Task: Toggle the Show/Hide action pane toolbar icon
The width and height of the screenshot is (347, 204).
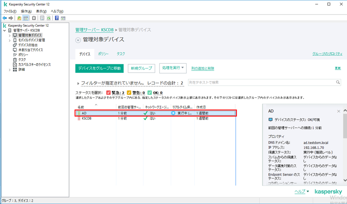Action: click(63, 18)
